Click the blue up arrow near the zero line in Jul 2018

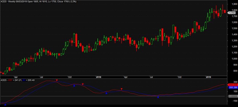point(158,97)
